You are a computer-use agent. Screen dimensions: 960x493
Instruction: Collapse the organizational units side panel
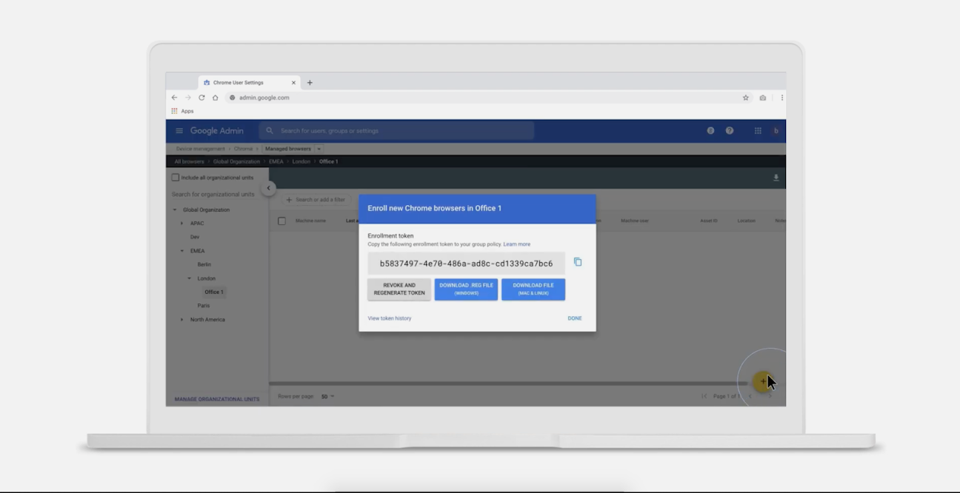269,188
